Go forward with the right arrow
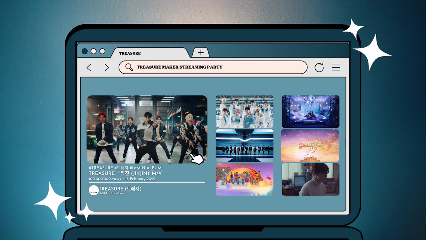Viewport: 426px width, 240px height. tap(107, 68)
